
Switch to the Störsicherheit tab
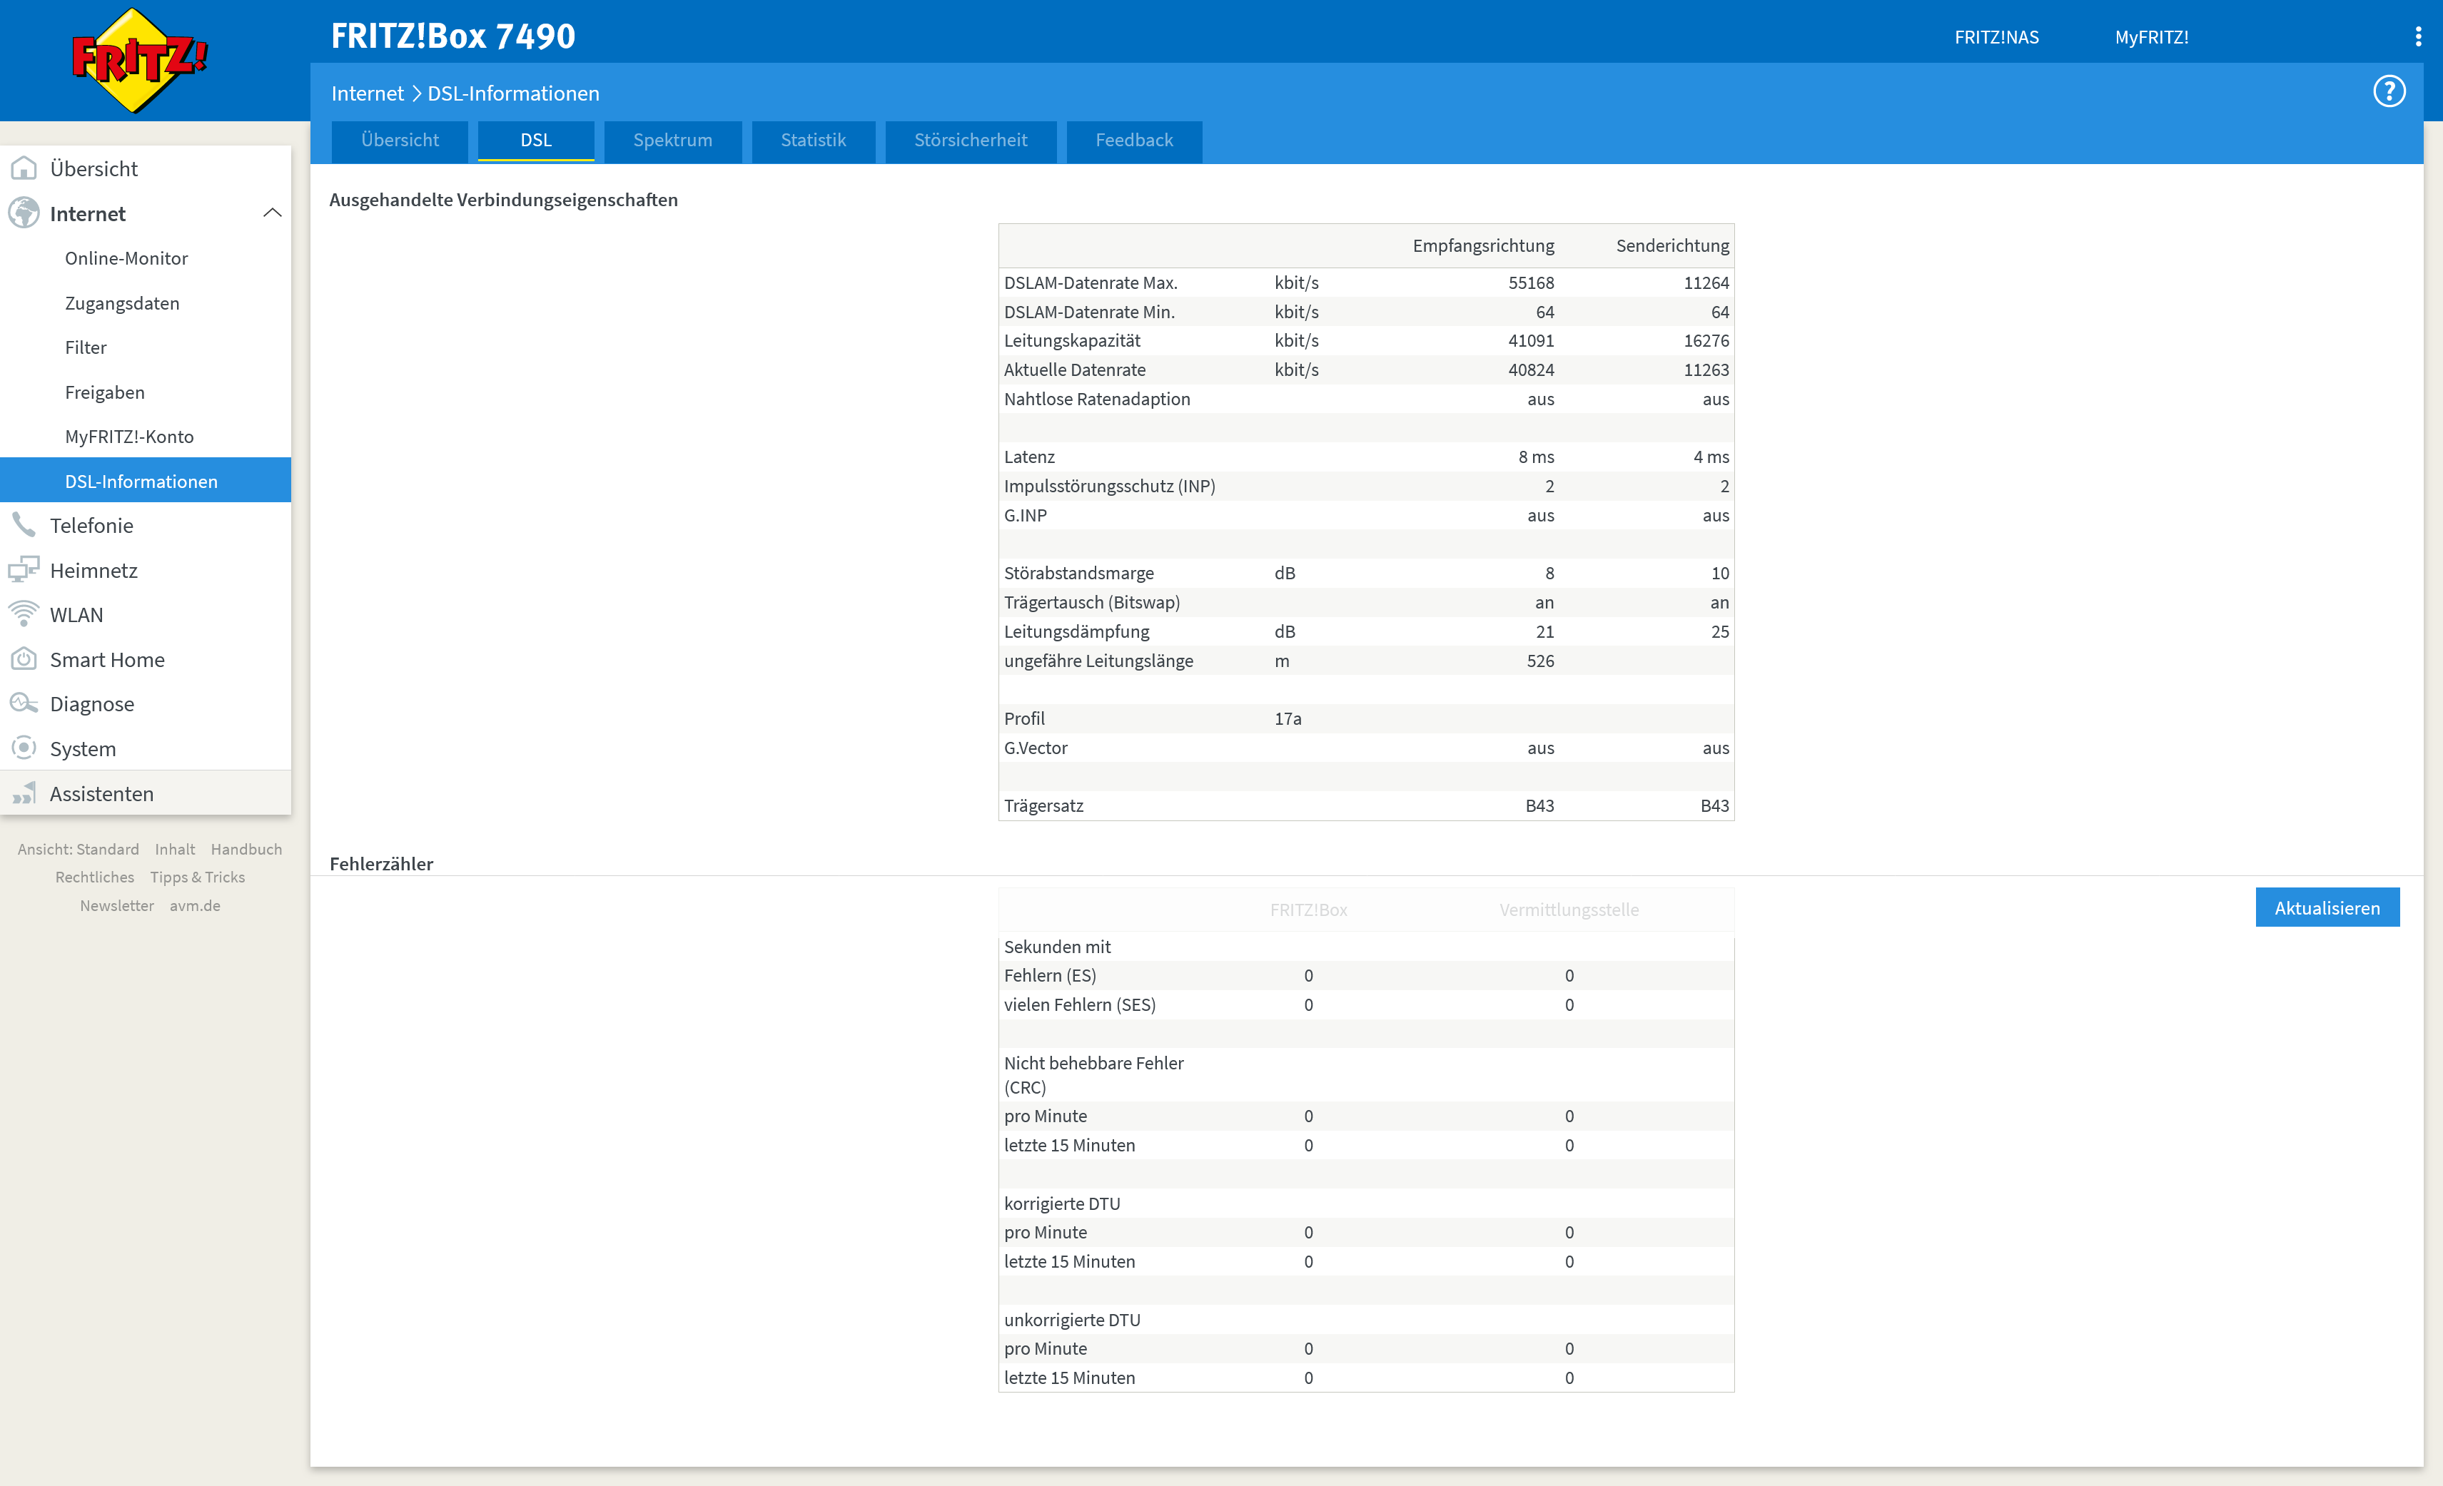pos(970,141)
